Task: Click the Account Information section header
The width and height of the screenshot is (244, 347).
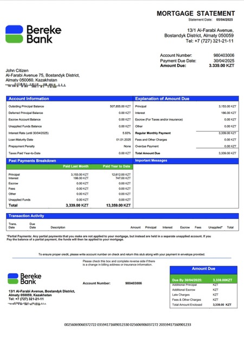Action: (x=69, y=99)
